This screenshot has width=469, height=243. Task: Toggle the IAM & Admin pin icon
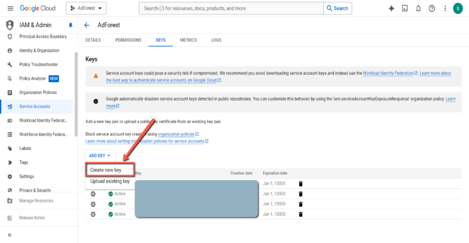coord(71,26)
